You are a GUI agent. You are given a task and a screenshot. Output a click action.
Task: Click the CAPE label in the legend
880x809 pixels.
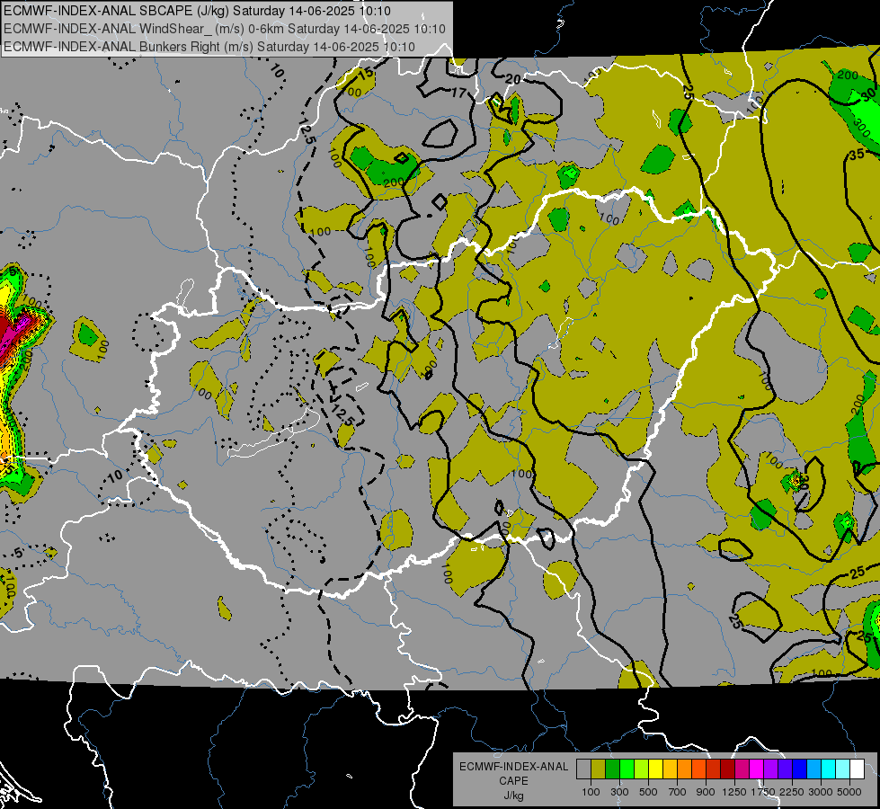pyautogui.click(x=513, y=781)
